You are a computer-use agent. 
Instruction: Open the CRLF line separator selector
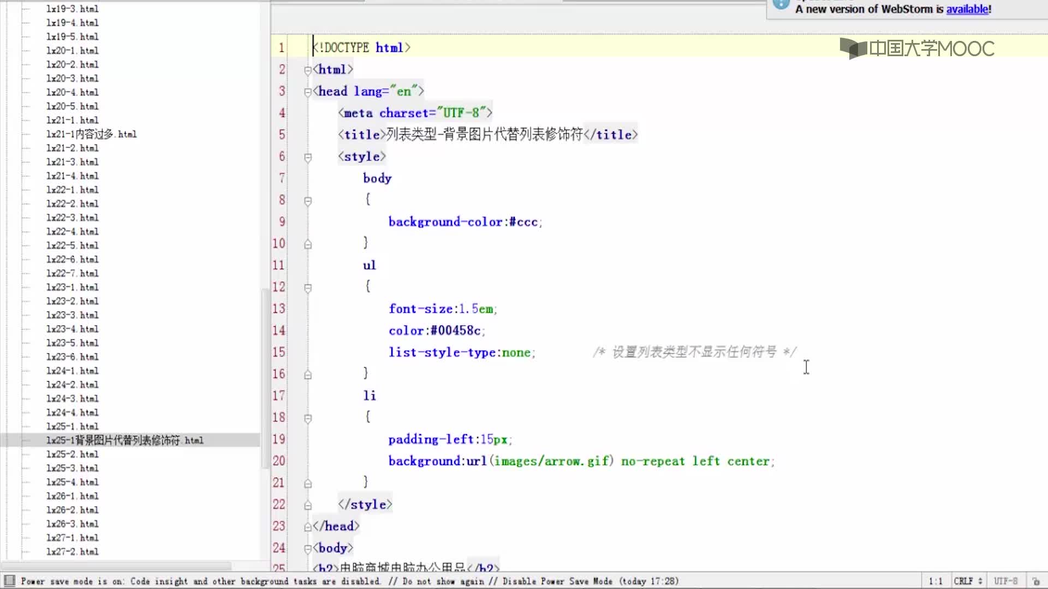pyautogui.click(x=968, y=581)
